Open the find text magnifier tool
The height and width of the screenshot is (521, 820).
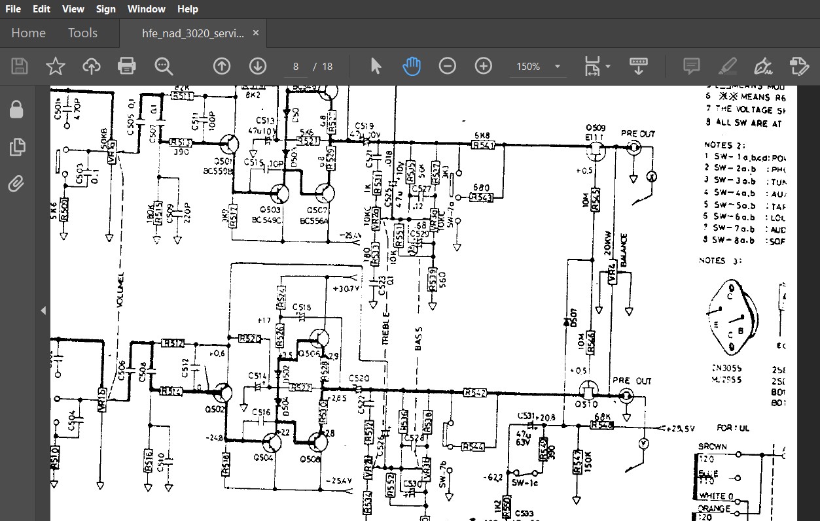(x=163, y=66)
